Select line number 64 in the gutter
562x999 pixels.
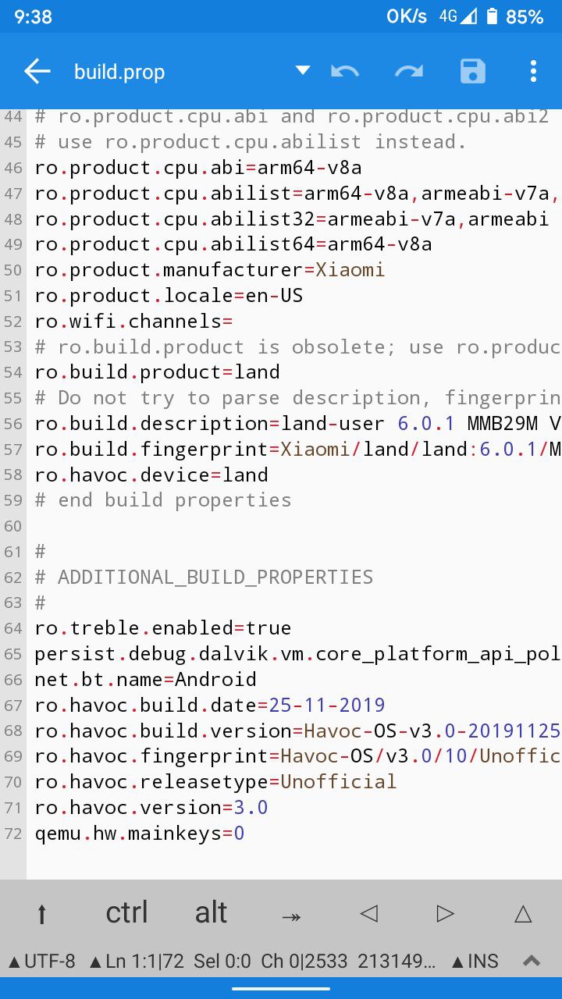click(x=13, y=628)
